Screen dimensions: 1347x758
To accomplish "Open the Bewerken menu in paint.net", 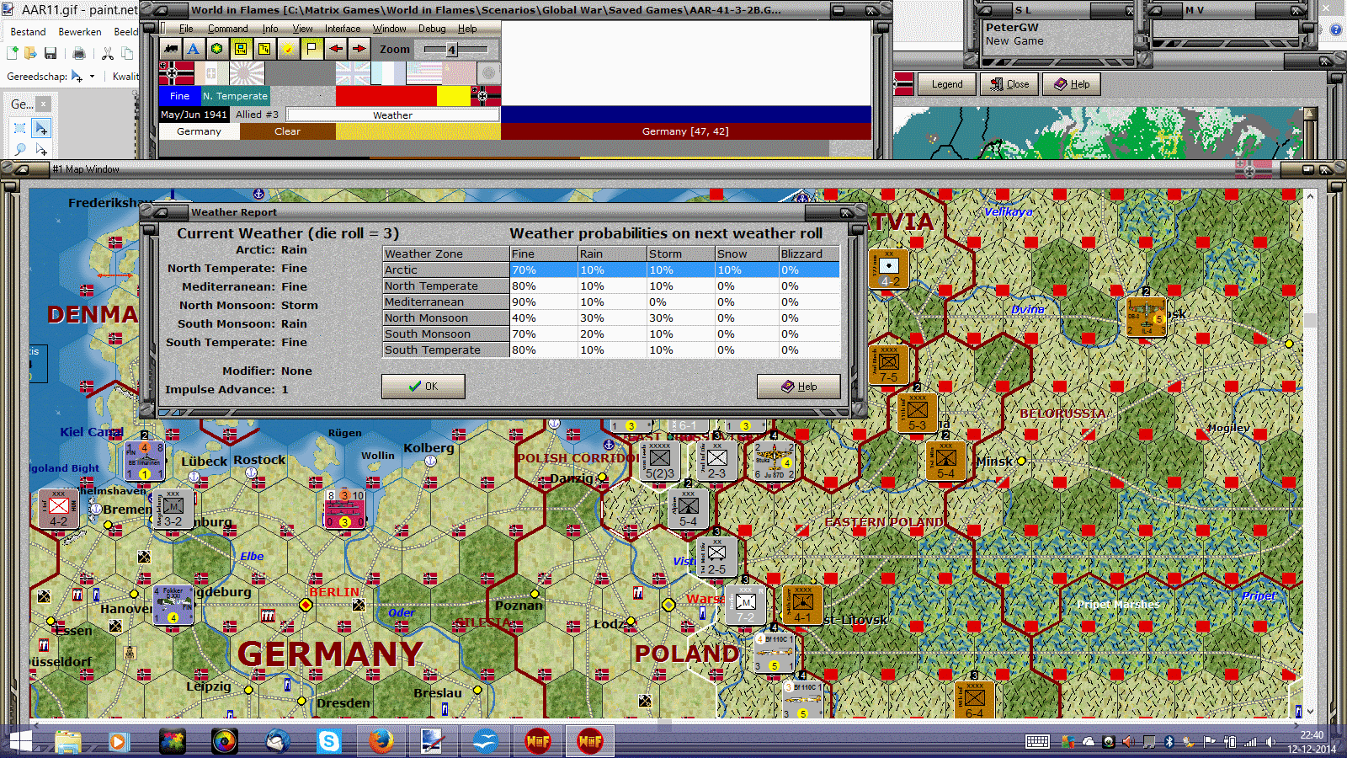I will (80, 32).
